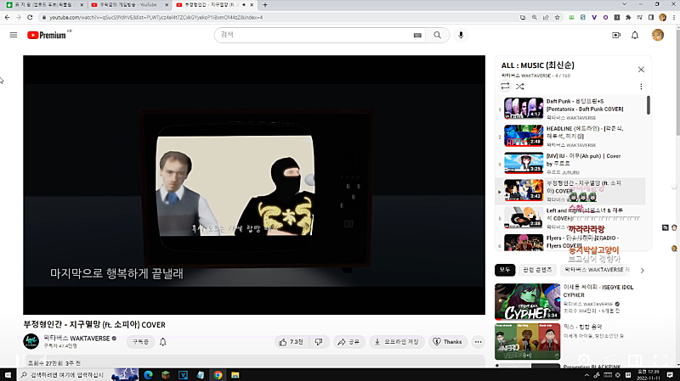Open the video title text
Viewport: 680px width, 381px height.
click(94, 325)
